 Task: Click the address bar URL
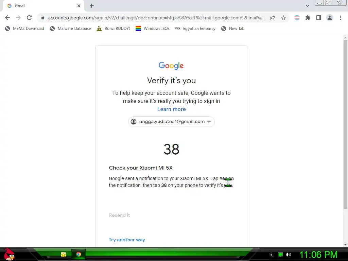[156, 18]
